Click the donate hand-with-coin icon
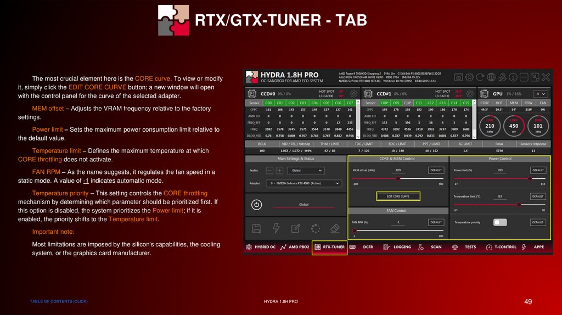 click(502, 77)
